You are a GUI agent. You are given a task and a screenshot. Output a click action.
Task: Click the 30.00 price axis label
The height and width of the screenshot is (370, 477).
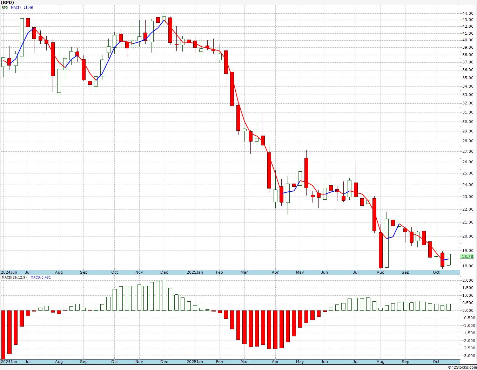pos(468,122)
